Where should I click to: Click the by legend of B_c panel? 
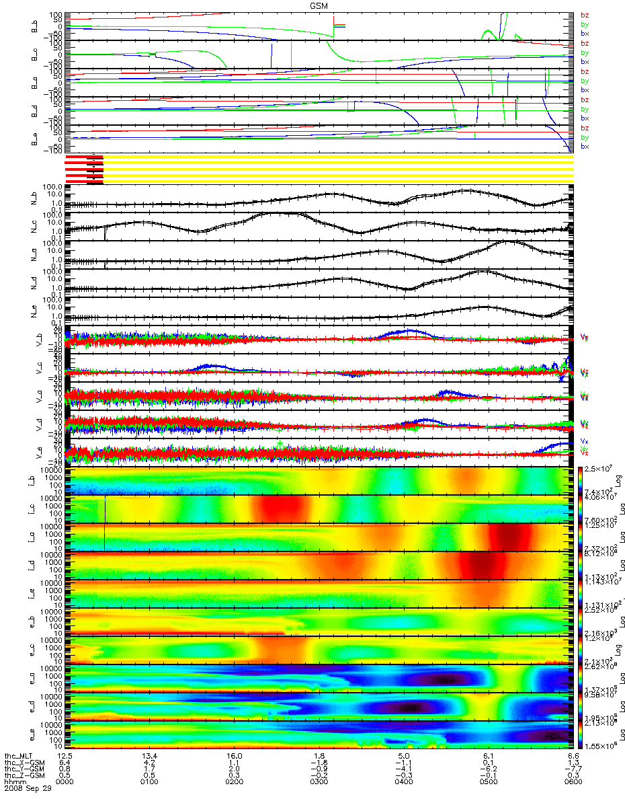pos(585,52)
